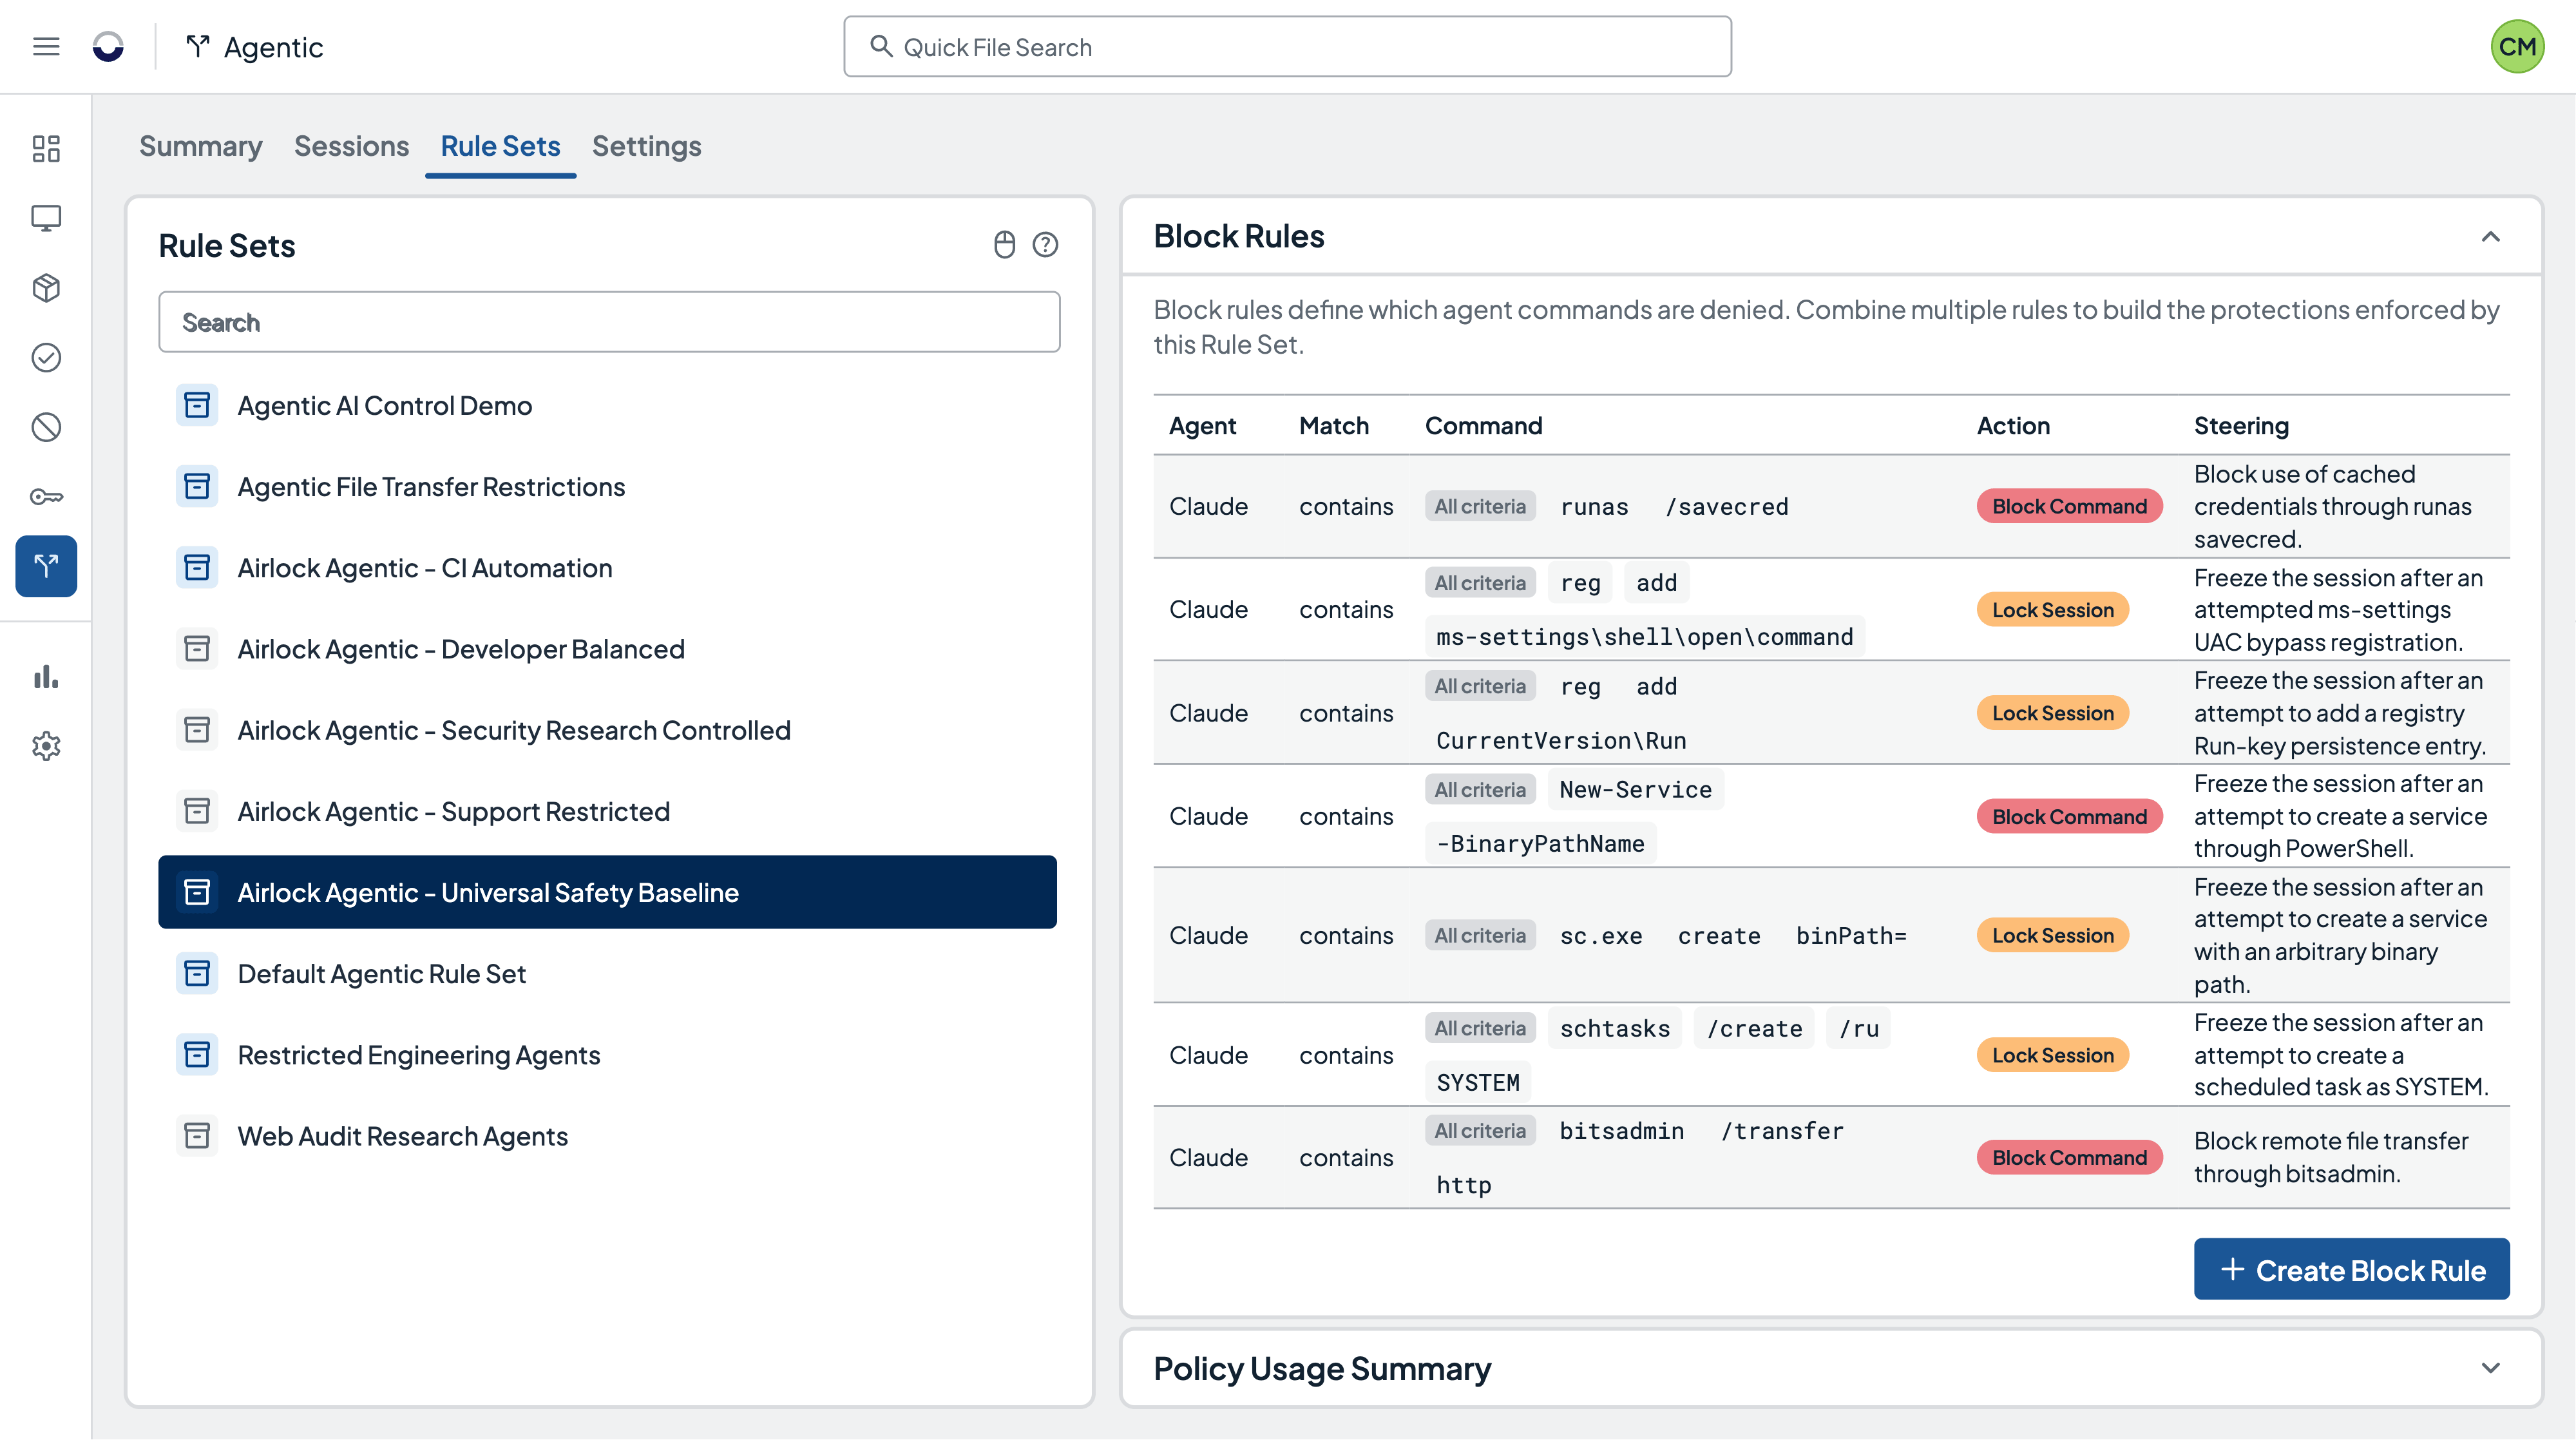Select Airlock Agentic – Support Restricted
Screen dimensions: 2576x1440
(607, 811)
